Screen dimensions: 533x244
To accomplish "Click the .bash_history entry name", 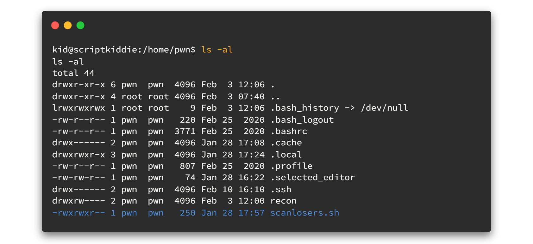I will (304, 108).
